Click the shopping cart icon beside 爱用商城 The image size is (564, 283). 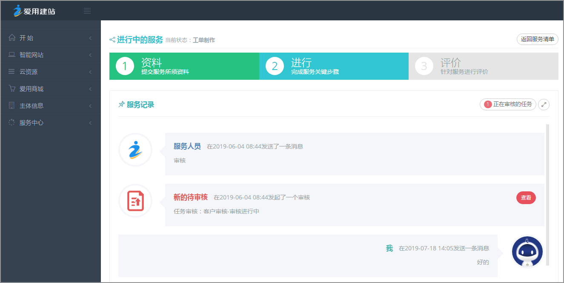[12, 89]
